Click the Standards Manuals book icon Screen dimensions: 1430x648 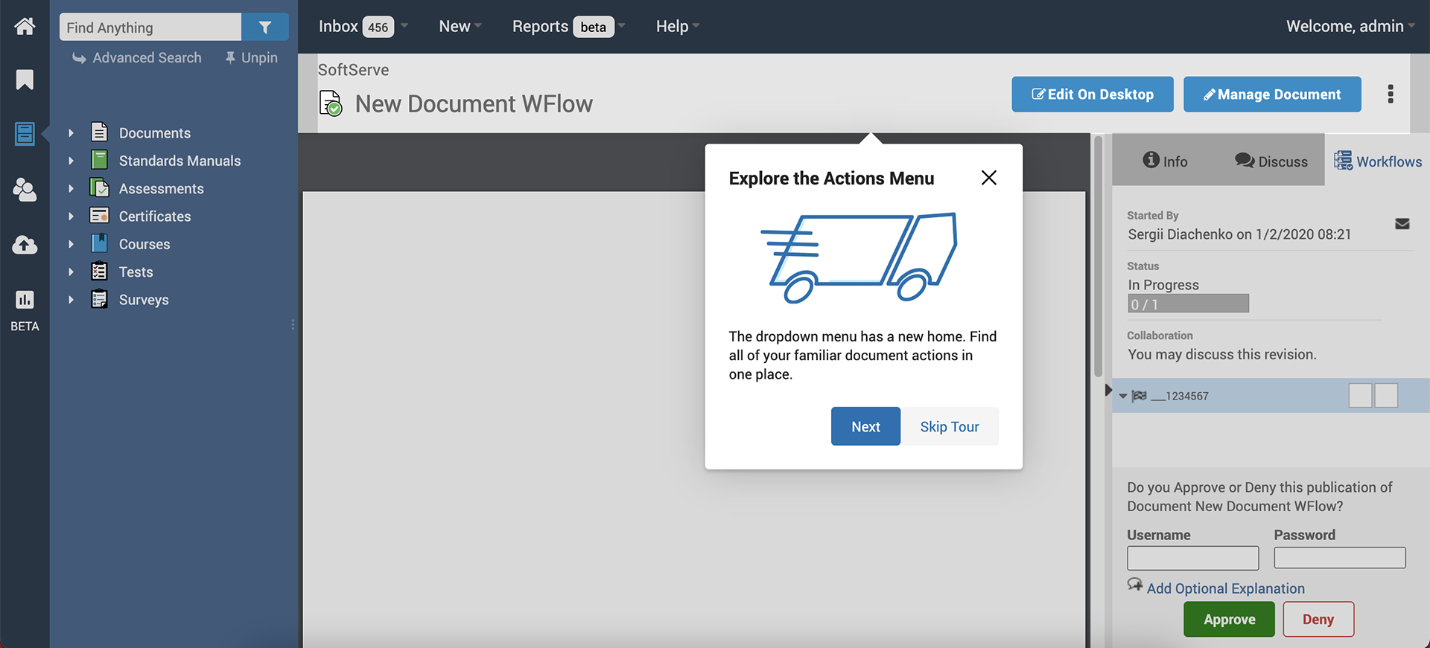tap(99, 160)
